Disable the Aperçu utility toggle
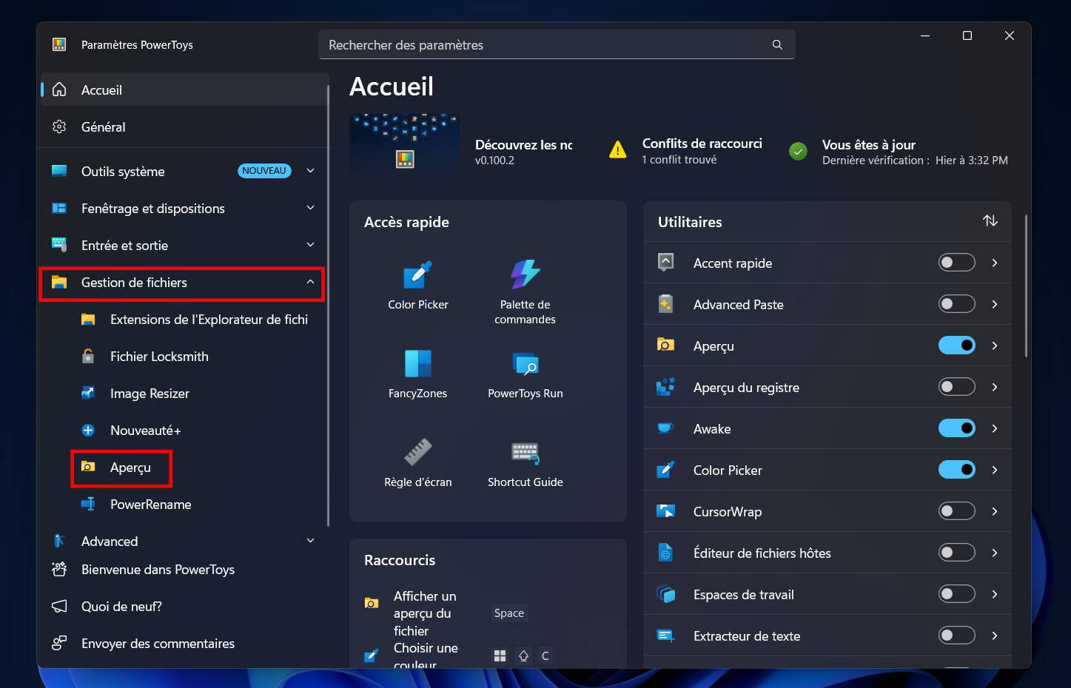1071x688 pixels. click(957, 345)
